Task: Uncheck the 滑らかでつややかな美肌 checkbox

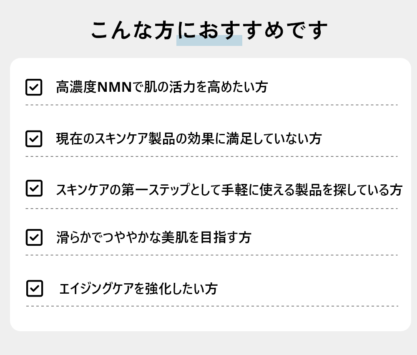Action: point(34,237)
